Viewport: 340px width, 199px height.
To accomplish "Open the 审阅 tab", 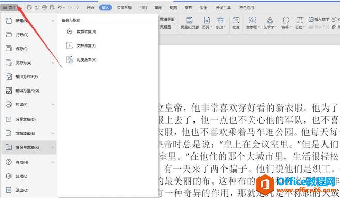I will (x=158, y=8).
